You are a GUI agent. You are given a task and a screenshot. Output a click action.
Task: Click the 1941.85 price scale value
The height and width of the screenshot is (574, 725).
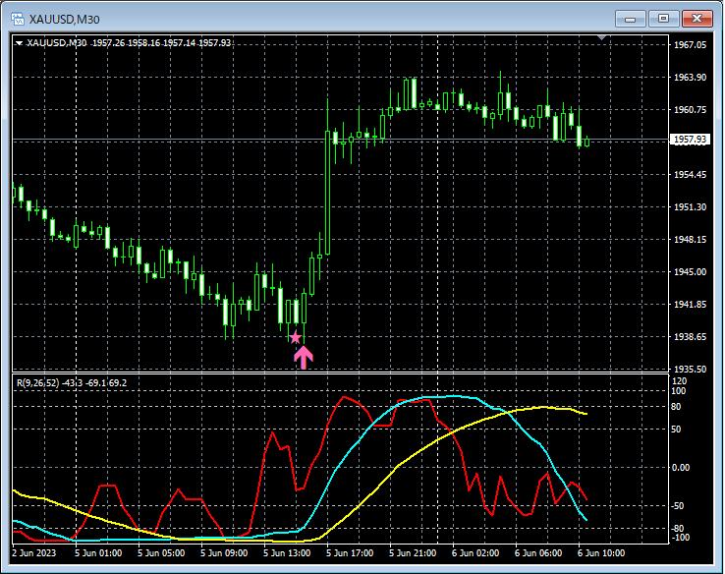690,305
